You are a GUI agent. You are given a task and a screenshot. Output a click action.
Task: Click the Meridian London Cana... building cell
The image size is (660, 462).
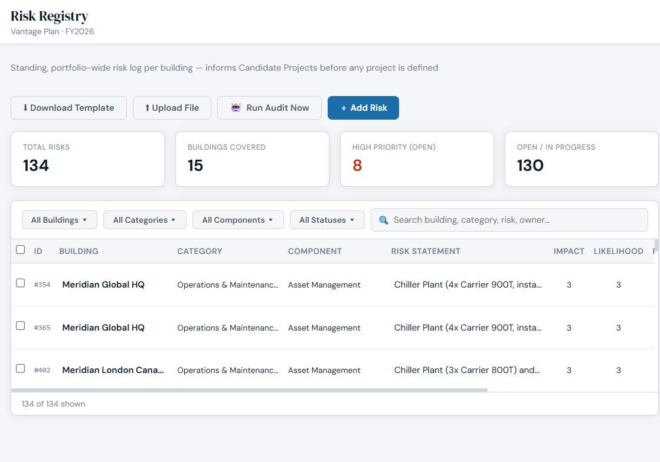coord(113,370)
